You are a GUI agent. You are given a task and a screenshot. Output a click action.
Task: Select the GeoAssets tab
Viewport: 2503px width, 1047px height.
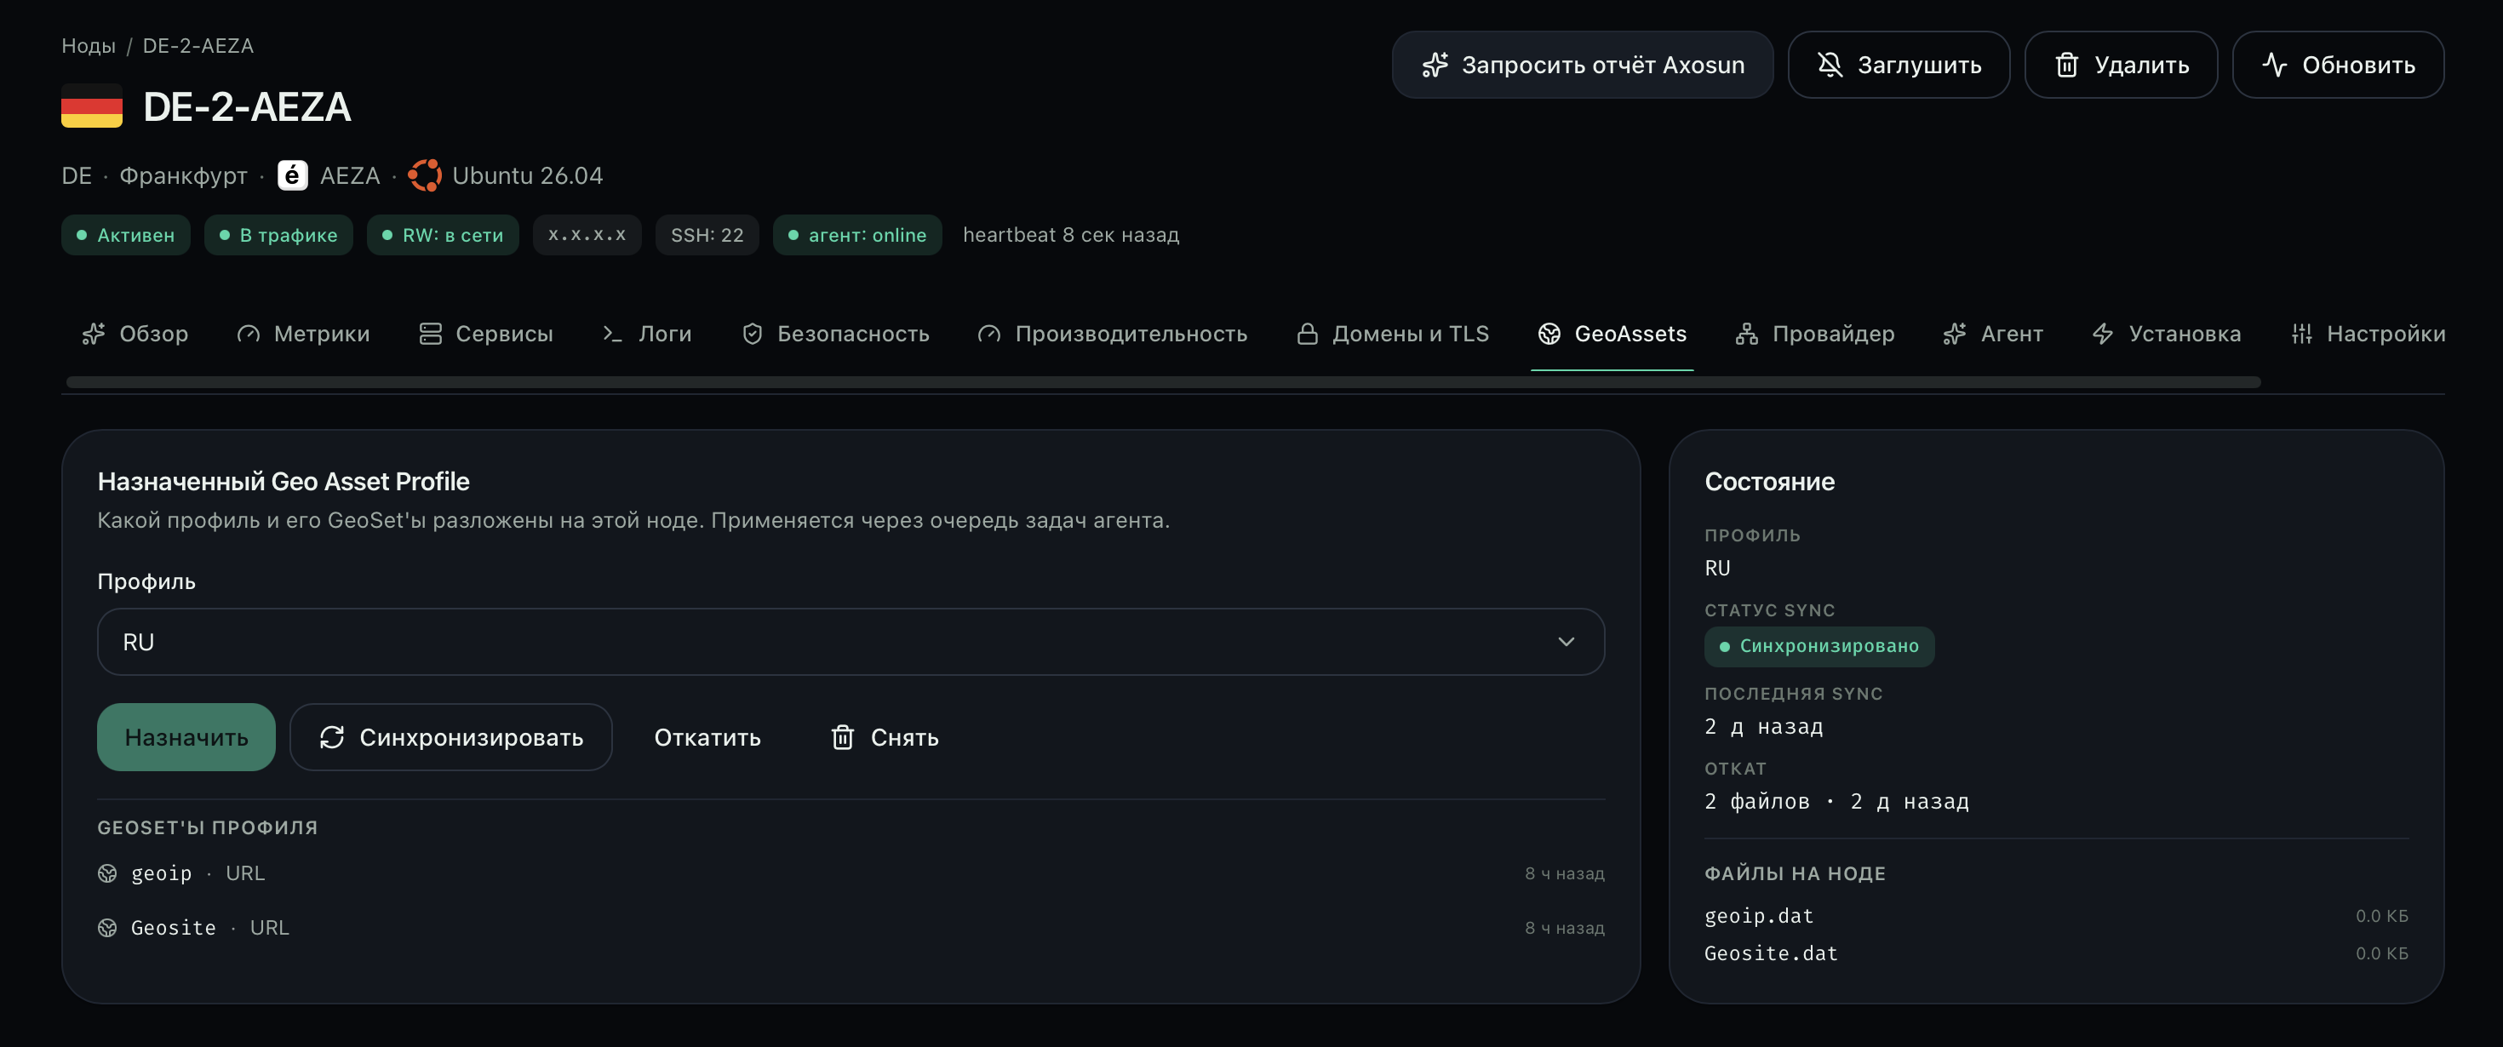point(1612,335)
